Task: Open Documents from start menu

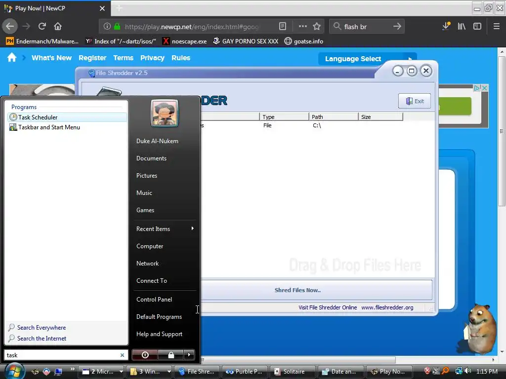Action: tap(151, 158)
